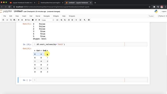Open media controls icon in browser toolbar
Viewport: 167px width, 94px height.
pos(158,7)
